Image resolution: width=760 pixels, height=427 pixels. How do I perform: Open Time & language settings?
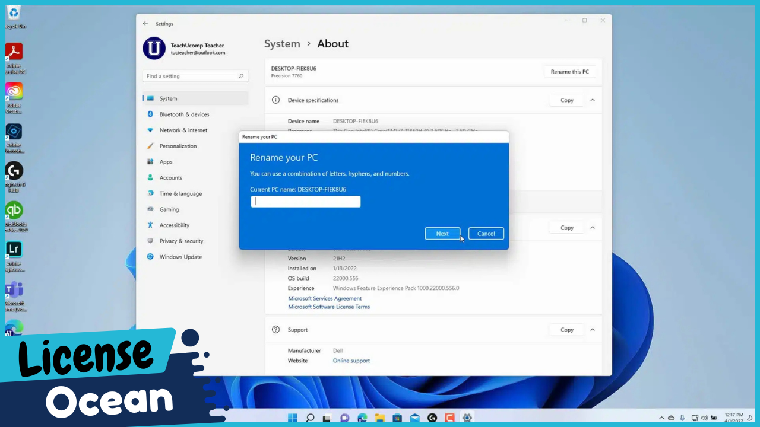(x=180, y=193)
